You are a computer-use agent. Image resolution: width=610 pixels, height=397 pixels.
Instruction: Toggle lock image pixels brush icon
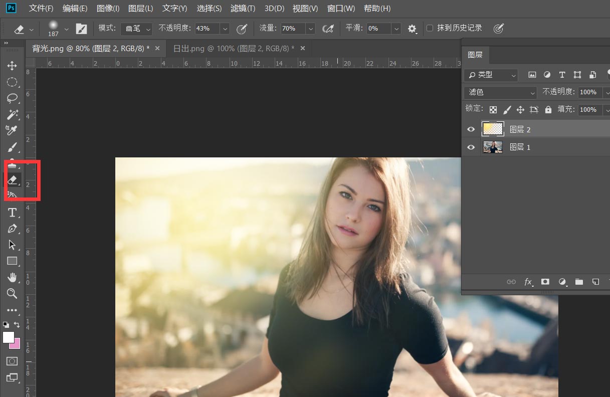pos(507,109)
